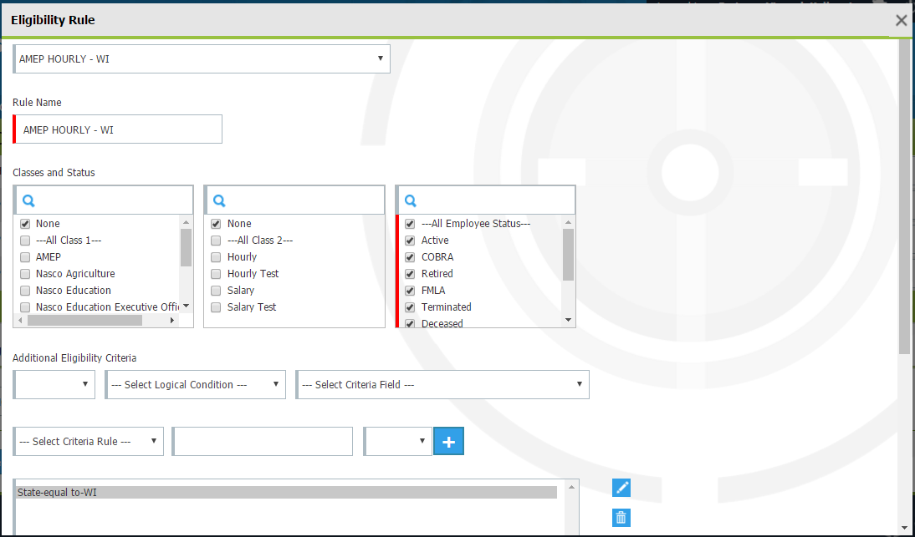The image size is (915, 537).
Task: Click search icon in Class 2 list
Action: click(x=220, y=200)
